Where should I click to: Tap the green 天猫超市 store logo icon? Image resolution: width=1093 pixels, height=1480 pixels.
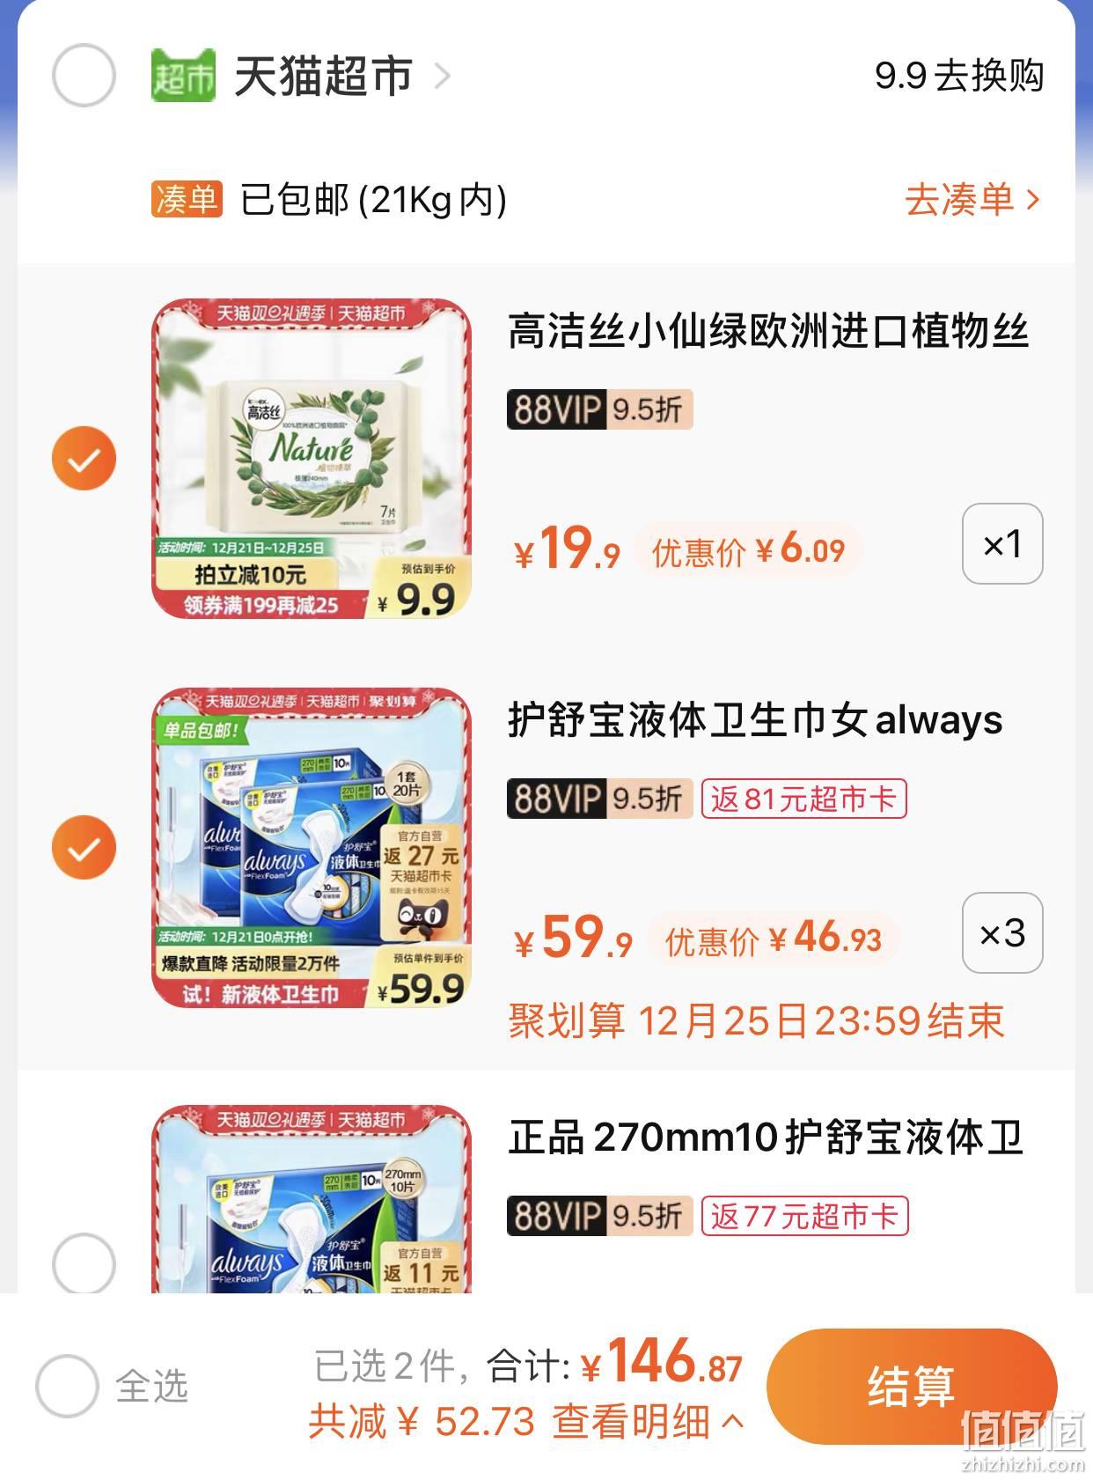pos(183,76)
